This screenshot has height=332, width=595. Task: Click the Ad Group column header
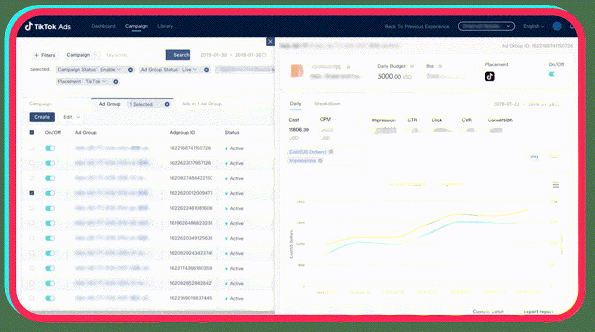point(86,132)
